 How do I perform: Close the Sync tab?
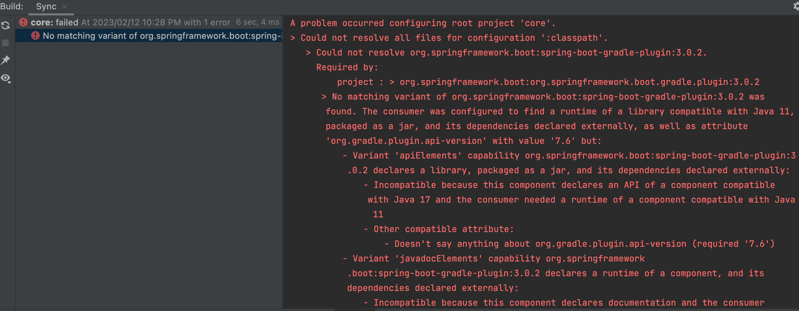[65, 7]
